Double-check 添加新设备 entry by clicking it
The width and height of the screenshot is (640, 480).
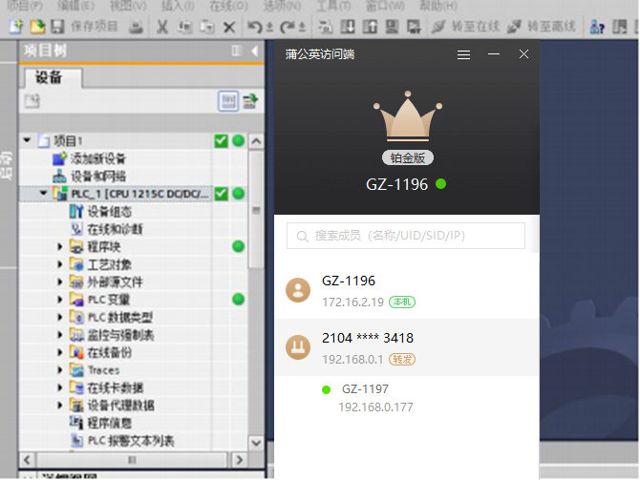pos(97,158)
